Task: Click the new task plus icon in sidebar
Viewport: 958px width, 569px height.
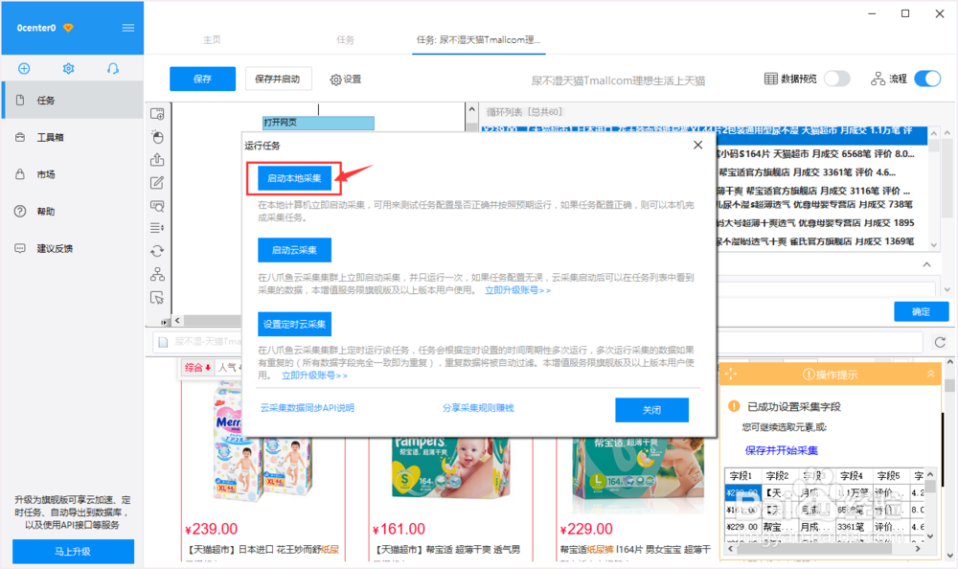Action: point(24,68)
